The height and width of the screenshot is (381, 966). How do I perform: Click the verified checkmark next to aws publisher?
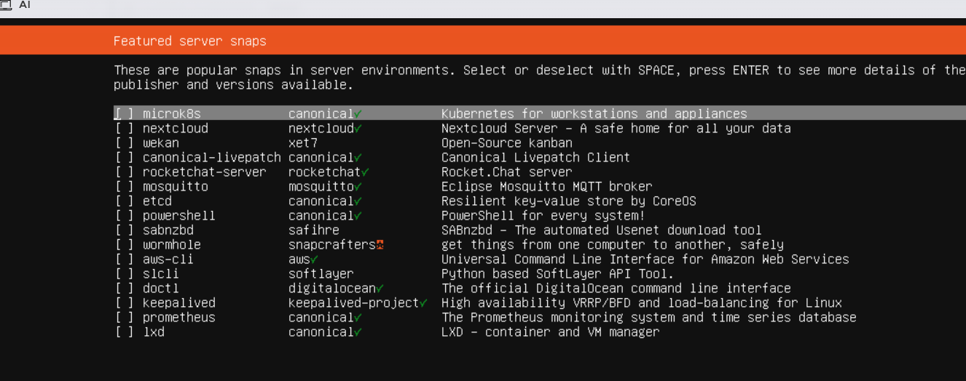tap(315, 260)
